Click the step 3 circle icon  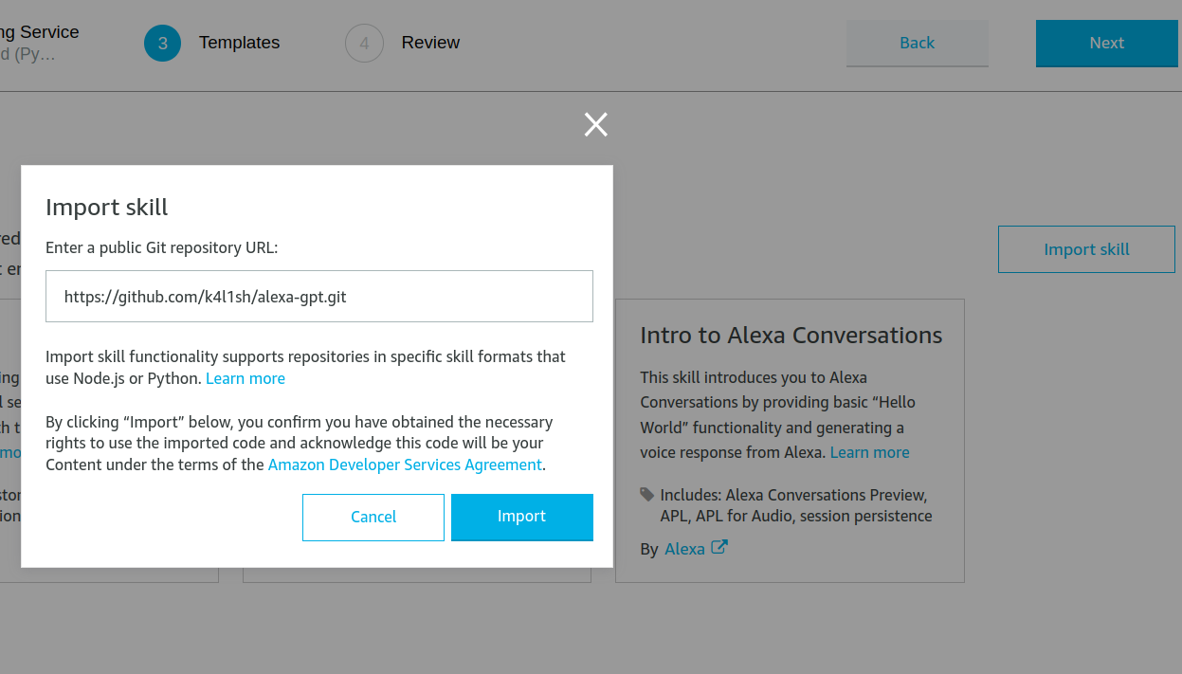163,44
